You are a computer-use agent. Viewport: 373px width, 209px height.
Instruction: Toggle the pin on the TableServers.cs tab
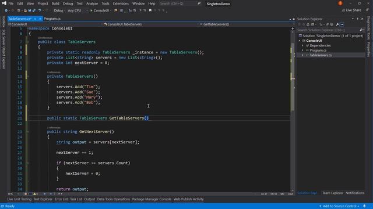[x=35, y=19]
